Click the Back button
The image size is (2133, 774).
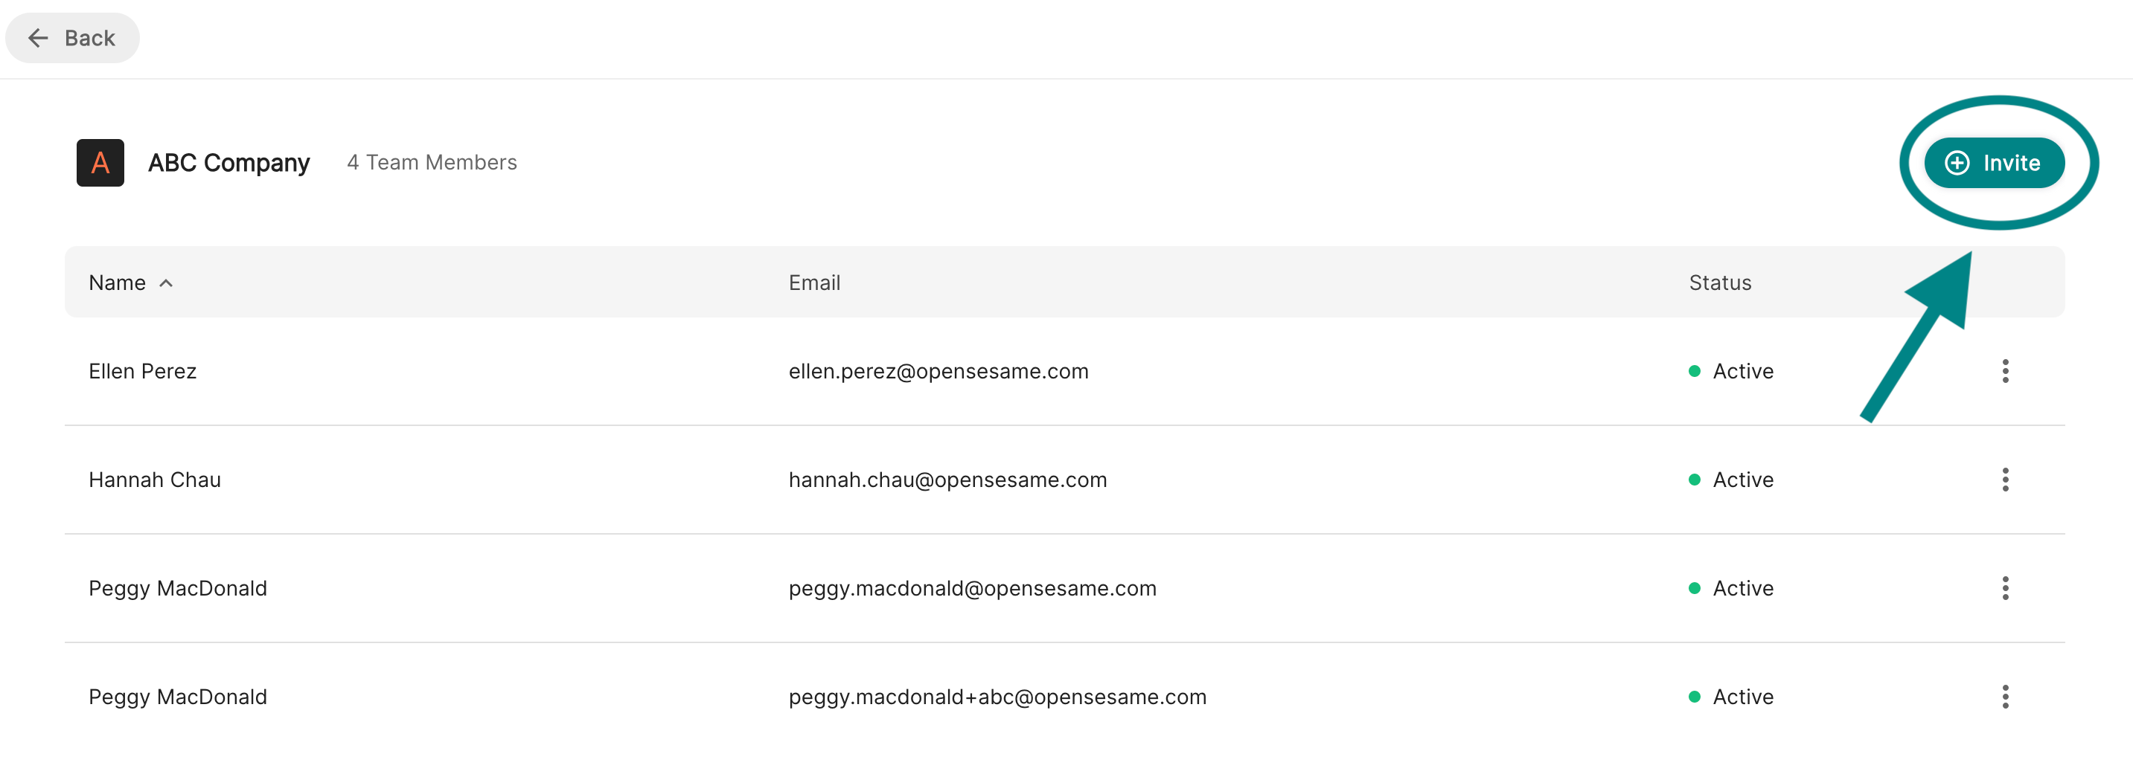(x=73, y=38)
